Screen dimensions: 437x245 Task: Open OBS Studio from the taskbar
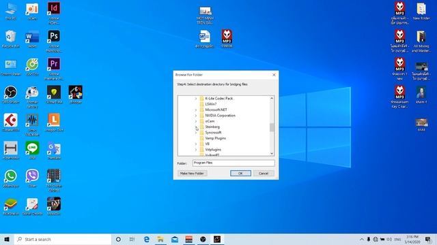[x=203, y=239]
